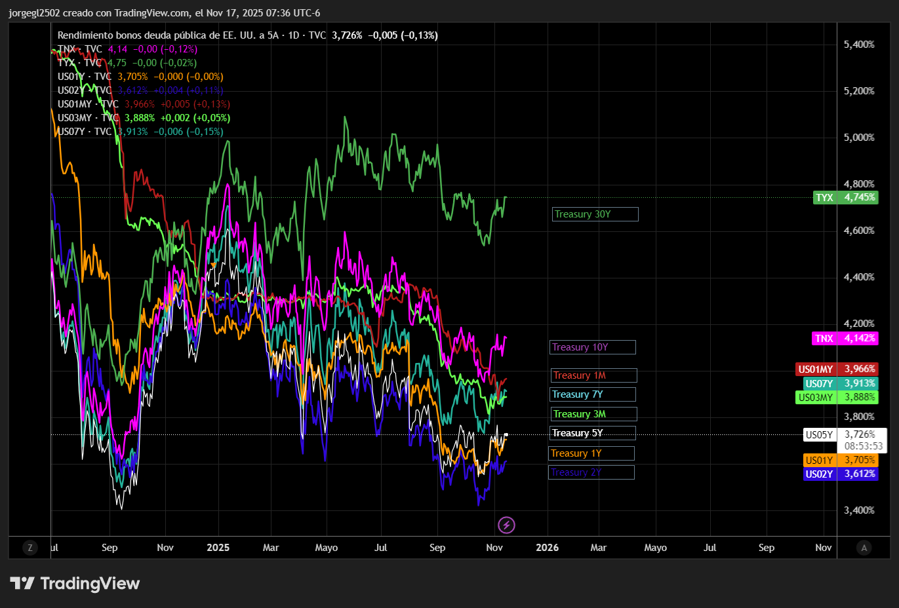899x608 pixels.
Task: Click the US03MY 3,888% price tag
Action: [x=837, y=397]
